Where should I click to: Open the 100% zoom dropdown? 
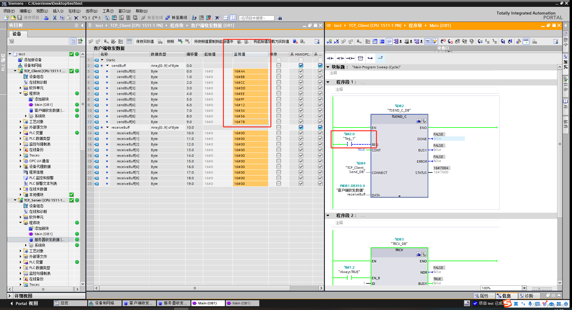pos(524,288)
